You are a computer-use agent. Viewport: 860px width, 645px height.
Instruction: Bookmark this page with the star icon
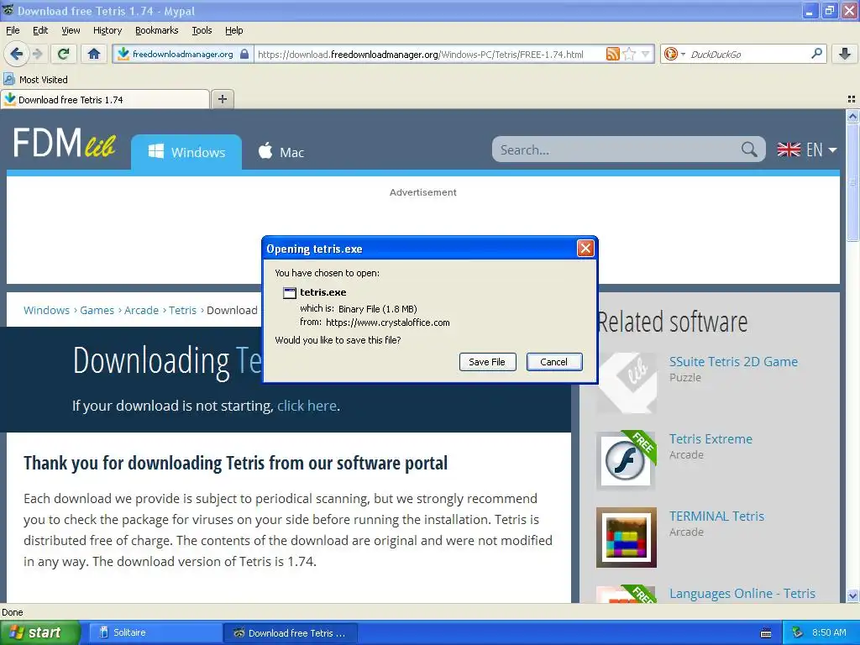630,54
